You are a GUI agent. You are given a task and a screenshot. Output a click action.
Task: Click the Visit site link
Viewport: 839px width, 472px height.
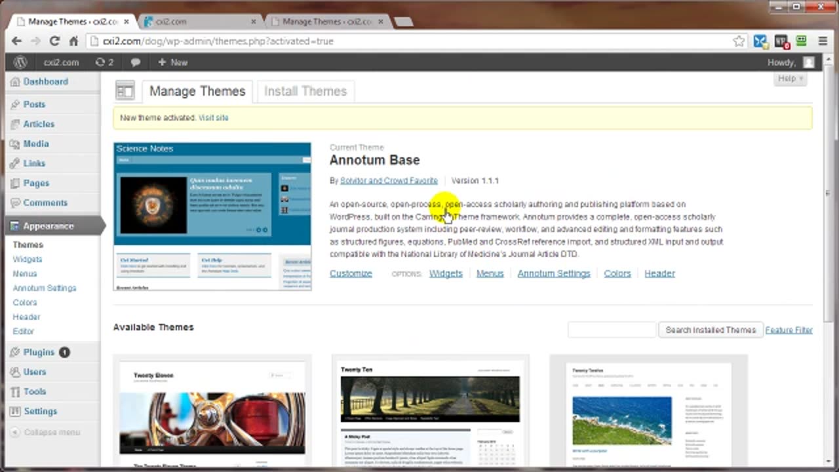214,118
